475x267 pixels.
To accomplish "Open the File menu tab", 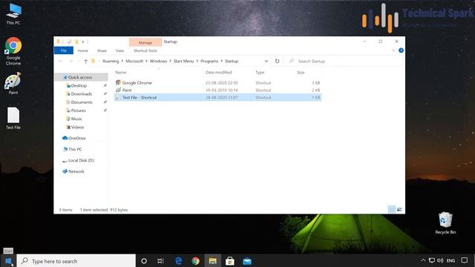I will click(64, 50).
